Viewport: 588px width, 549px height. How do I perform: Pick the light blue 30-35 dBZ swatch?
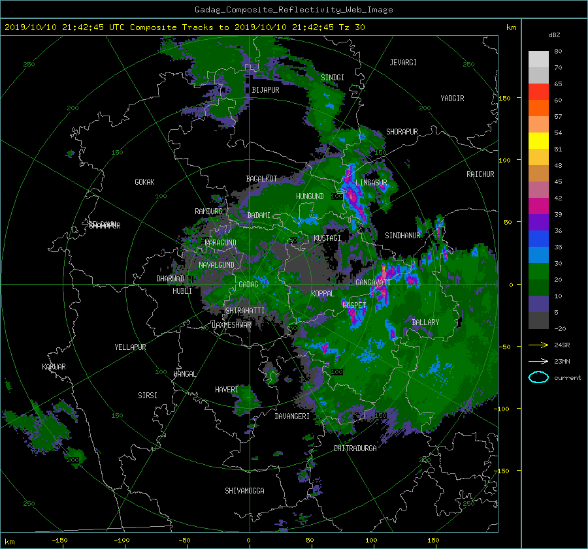tap(538, 255)
